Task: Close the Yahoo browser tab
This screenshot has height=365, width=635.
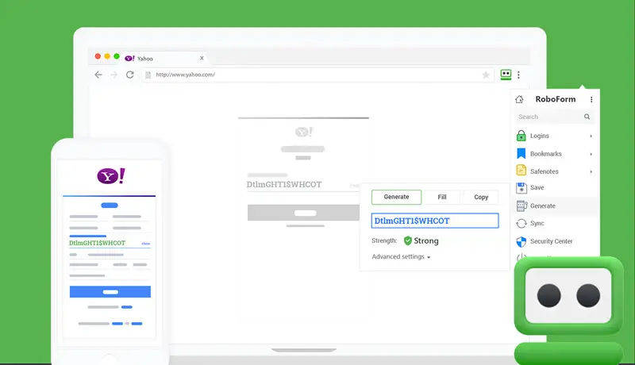Action: click(202, 58)
